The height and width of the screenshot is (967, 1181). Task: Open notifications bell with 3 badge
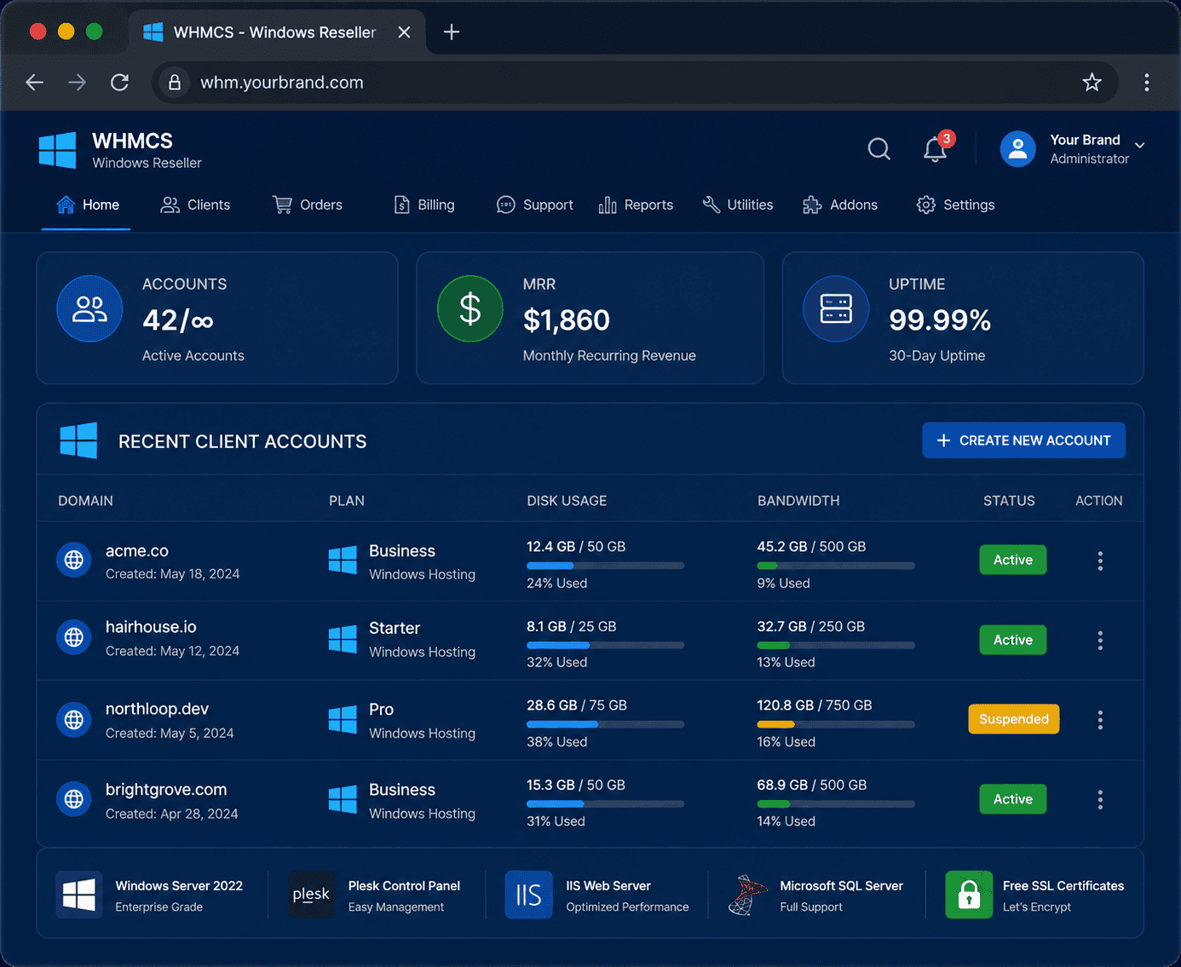click(x=936, y=148)
